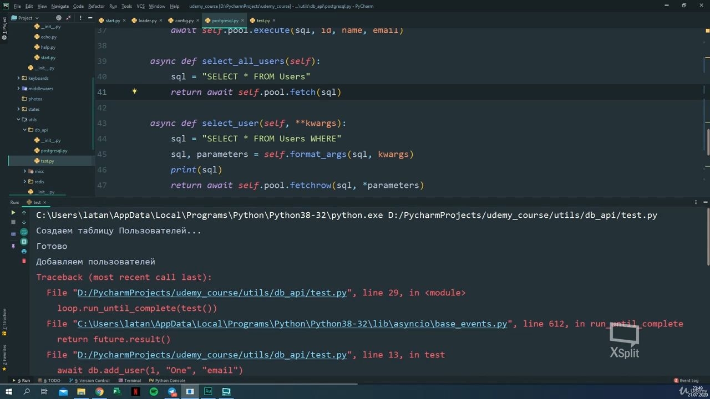Open the Refactor menu
The height and width of the screenshot is (399, 710).
[x=97, y=6]
